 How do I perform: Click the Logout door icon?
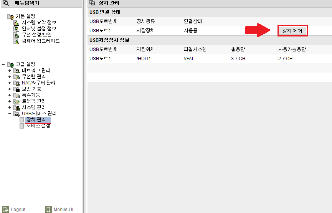tap(5, 210)
